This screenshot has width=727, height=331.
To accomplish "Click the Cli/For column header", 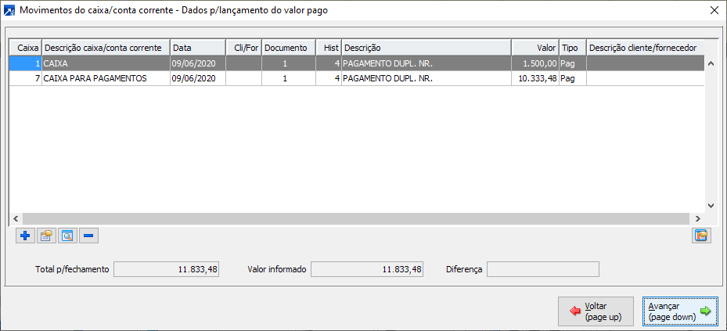I will [x=244, y=48].
